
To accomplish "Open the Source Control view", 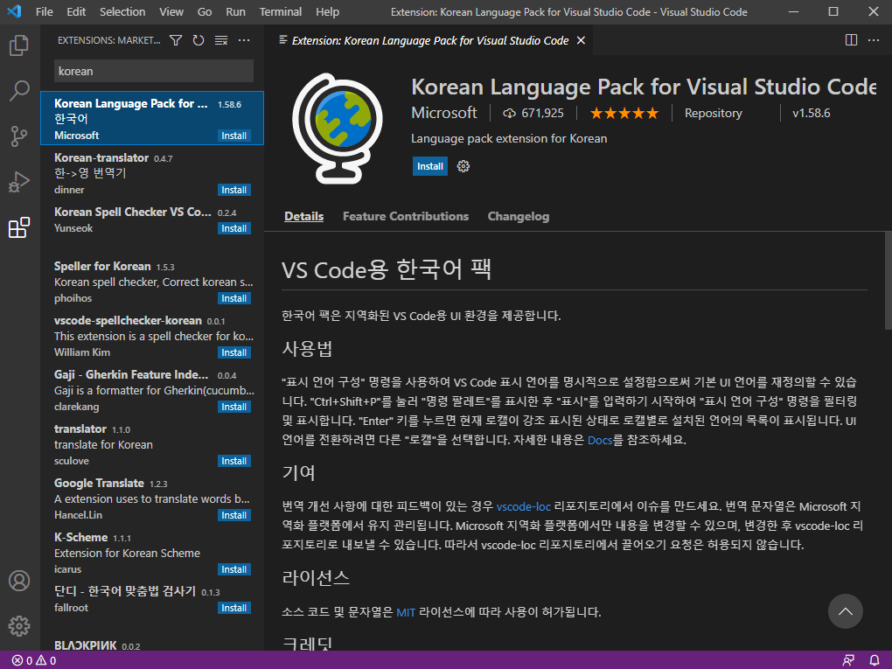I will tap(19, 136).
